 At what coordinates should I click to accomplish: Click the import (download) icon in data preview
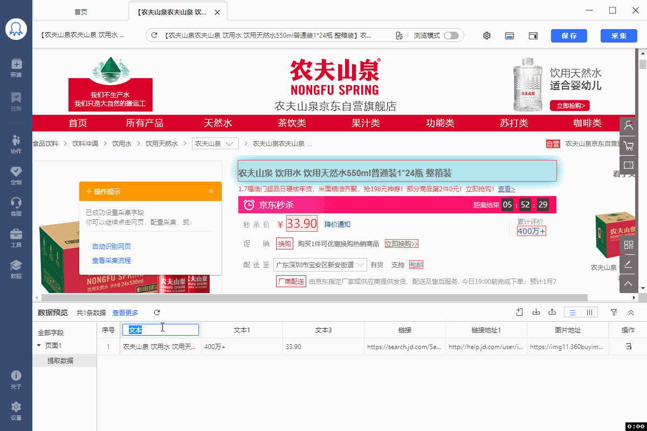pos(536,312)
